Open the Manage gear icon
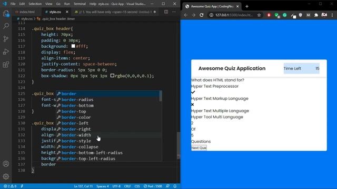The height and width of the screenshot is (189, 337). 6,176
